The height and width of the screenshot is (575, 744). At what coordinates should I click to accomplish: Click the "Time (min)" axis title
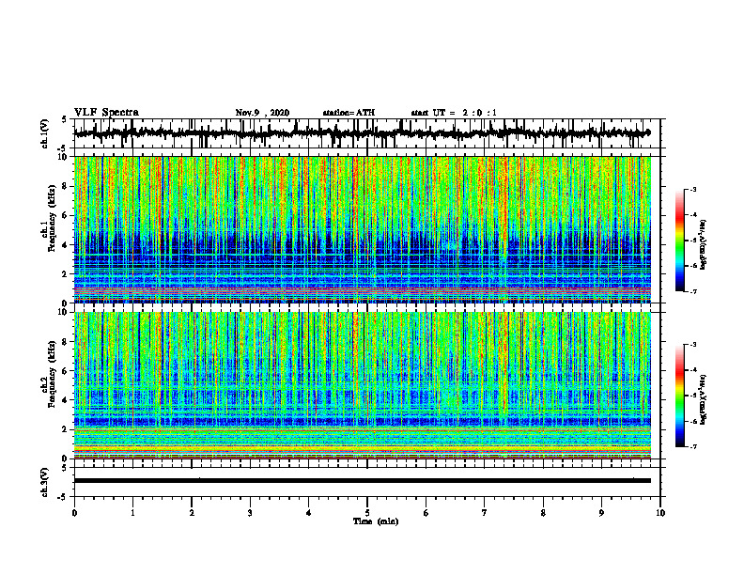[x=376, y=521]
